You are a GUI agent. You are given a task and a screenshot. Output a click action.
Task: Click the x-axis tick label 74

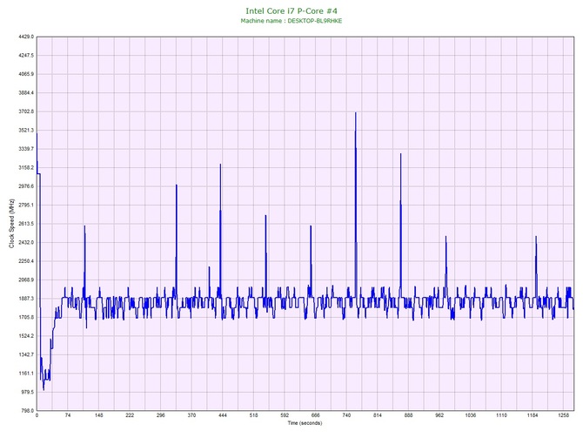68,415
